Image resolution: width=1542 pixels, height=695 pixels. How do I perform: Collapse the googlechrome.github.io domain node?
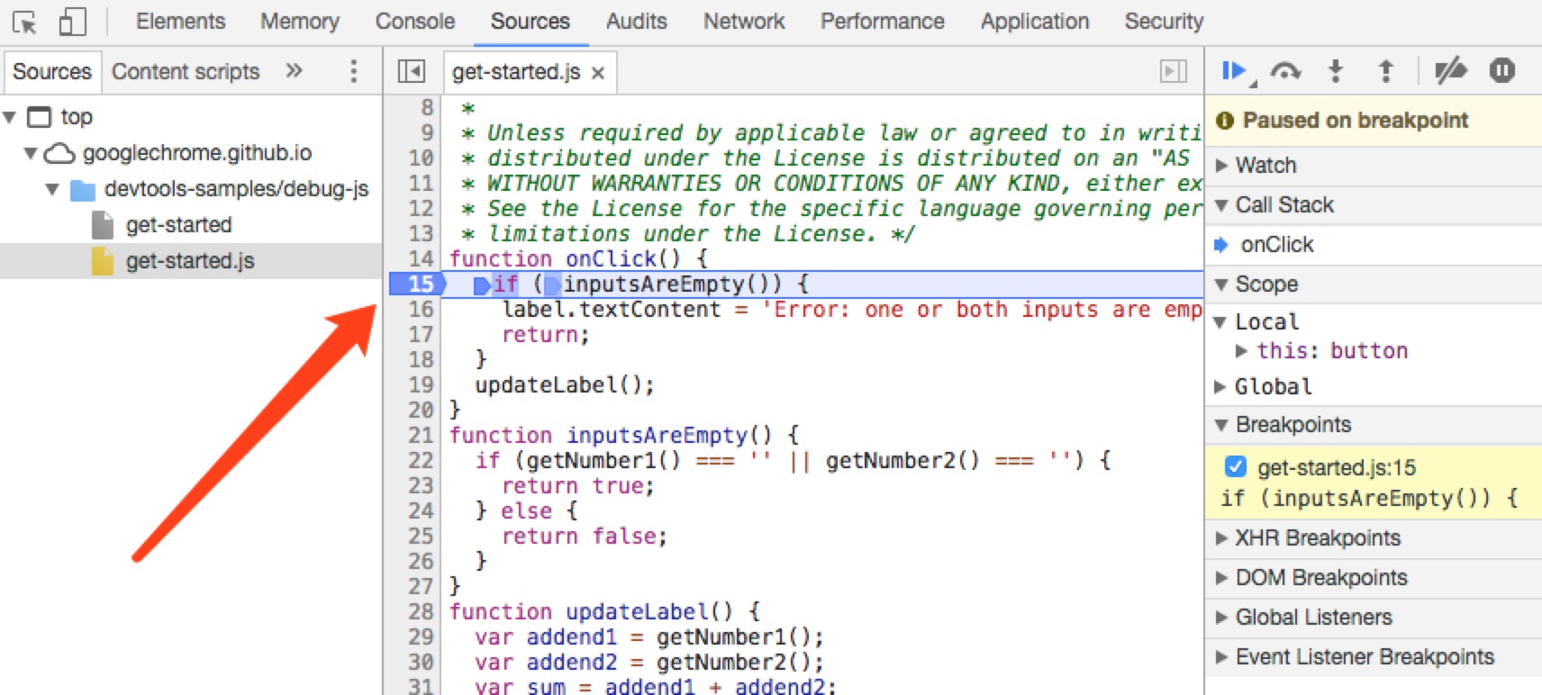(31, 153)
